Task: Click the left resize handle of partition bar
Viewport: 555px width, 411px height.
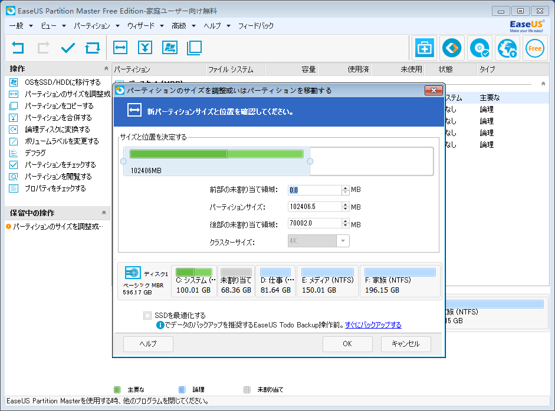Action: 123,161
